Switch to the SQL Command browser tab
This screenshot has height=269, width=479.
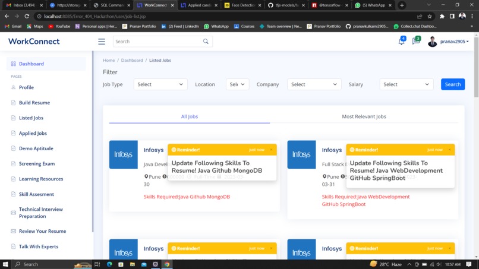tap(112, 5)
